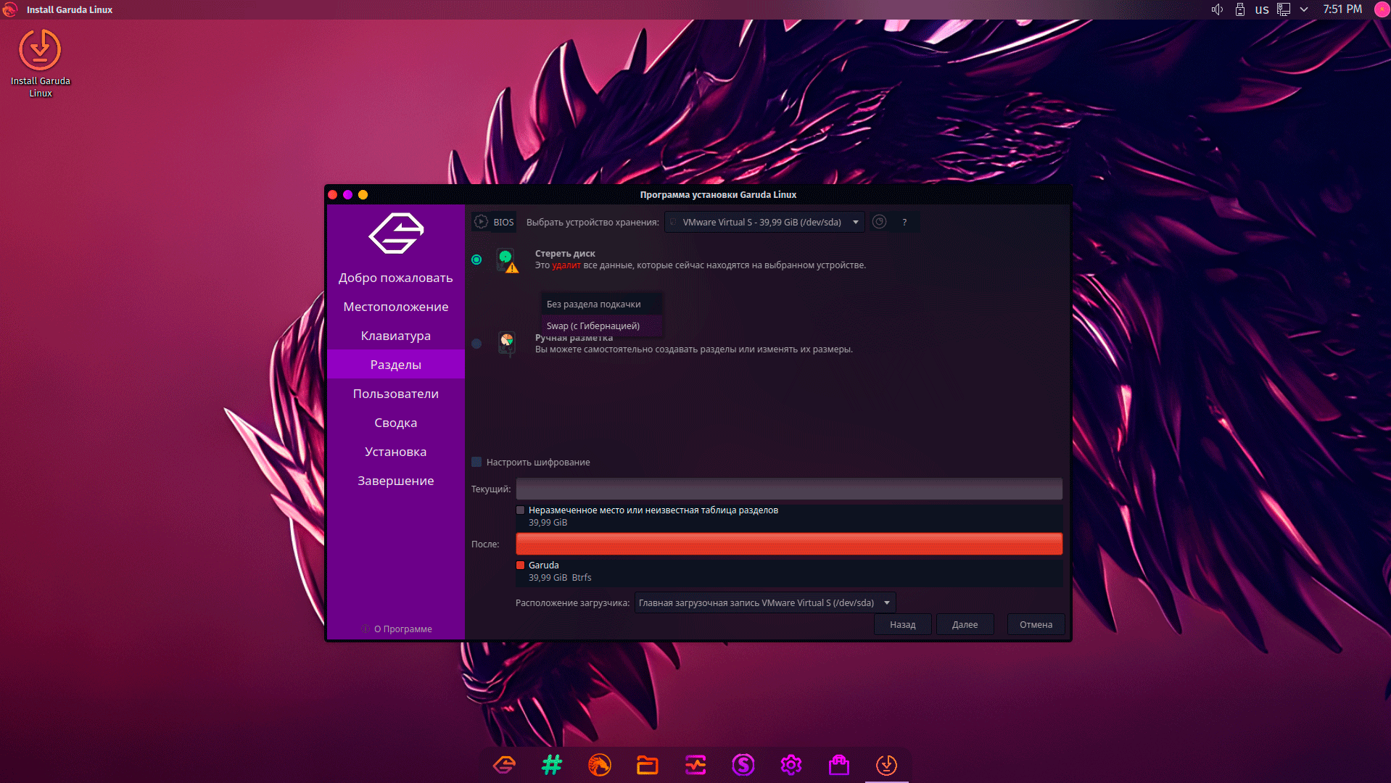Open the purple S application in the dock
The height and width of the screenshot is (783, 1391).
[743, 765]
